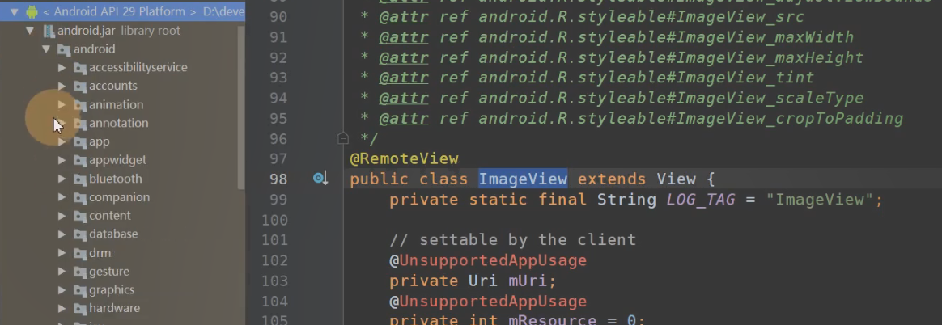Click the mResource field name
The height and width of the screenshot is (325, 942).
tap(552, 319)
